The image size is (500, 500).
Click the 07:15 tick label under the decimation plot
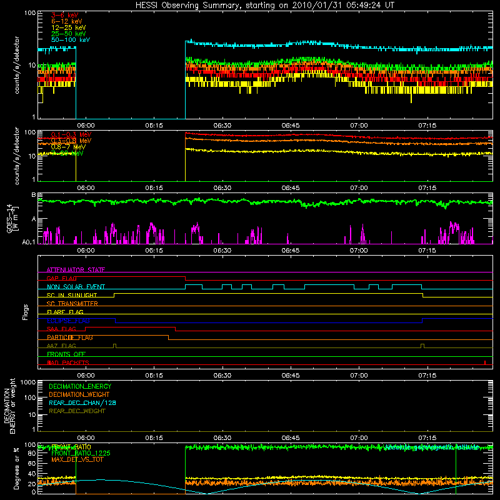click(427, 438)
